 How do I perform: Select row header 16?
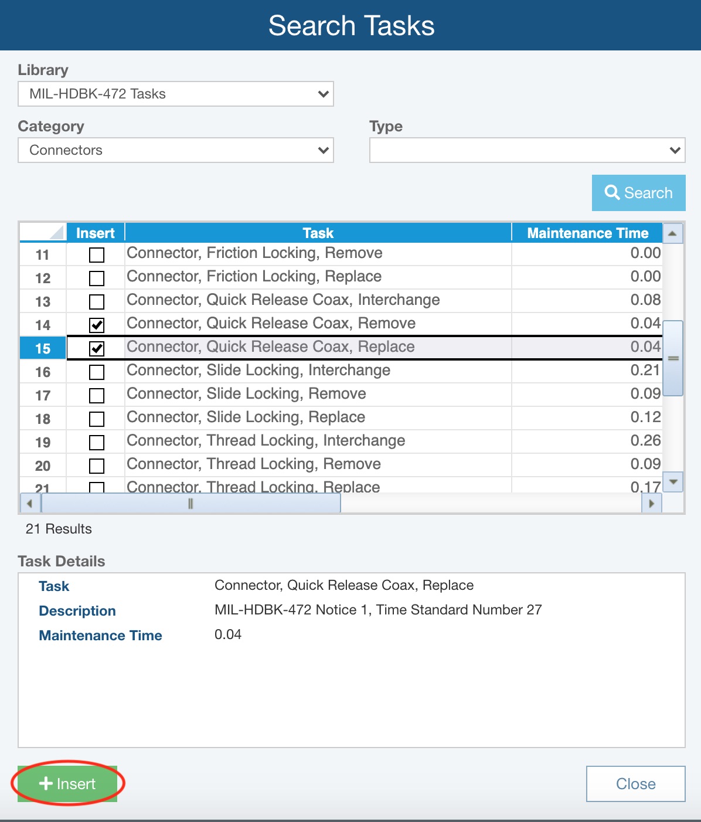43,372
